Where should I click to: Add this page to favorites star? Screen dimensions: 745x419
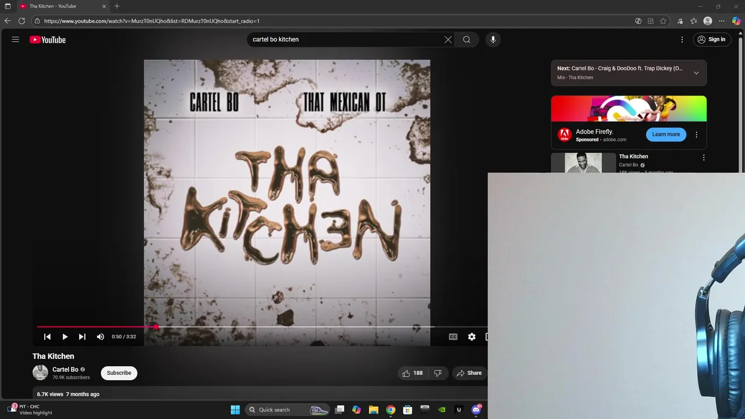coord(663,21)
